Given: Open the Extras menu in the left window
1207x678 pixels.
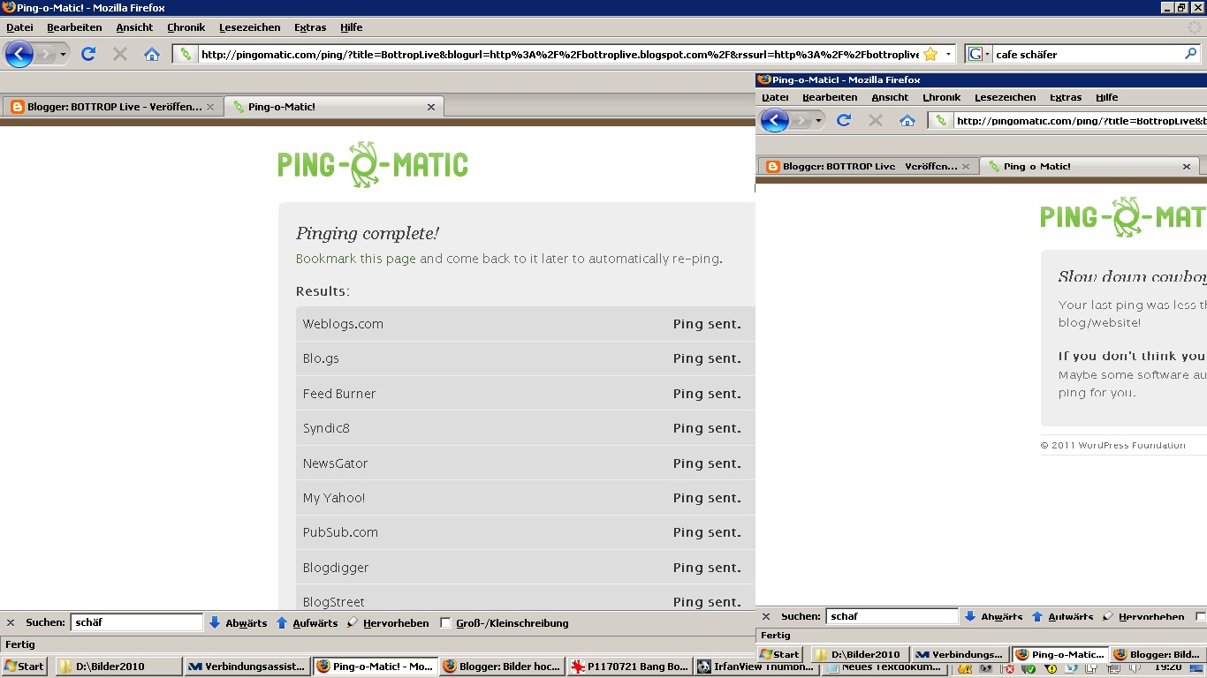Looking at the screenshot, I should tap(310, 27).
